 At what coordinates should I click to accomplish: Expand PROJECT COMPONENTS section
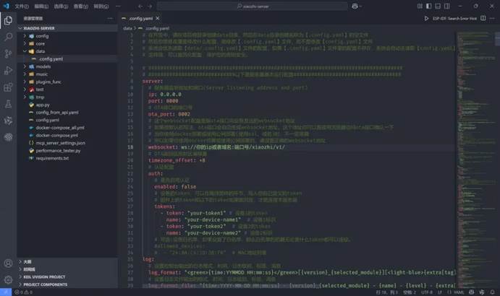[67, 284]
